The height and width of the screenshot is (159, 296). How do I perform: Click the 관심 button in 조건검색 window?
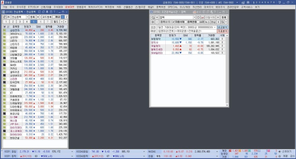pyautogui.click(x=213, y=22)
